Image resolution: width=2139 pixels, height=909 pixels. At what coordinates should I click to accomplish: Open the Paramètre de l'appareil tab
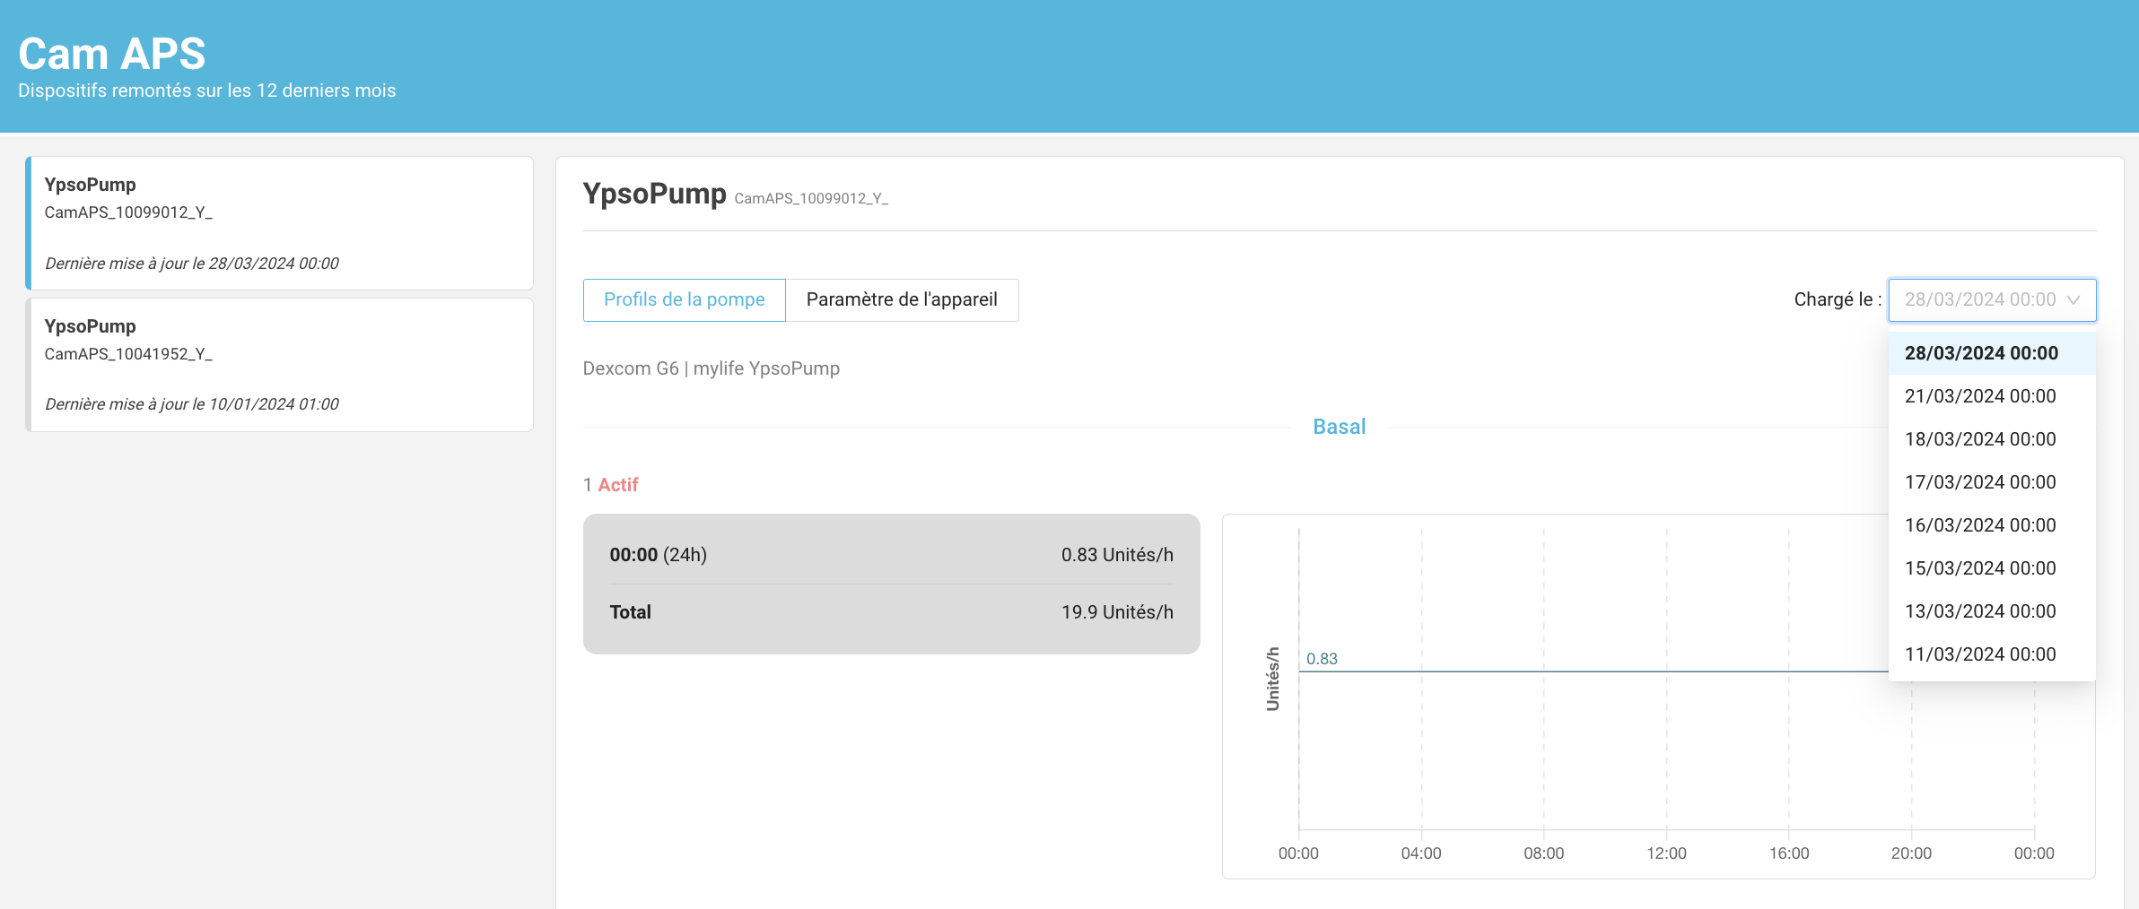[x=902, y=300]
